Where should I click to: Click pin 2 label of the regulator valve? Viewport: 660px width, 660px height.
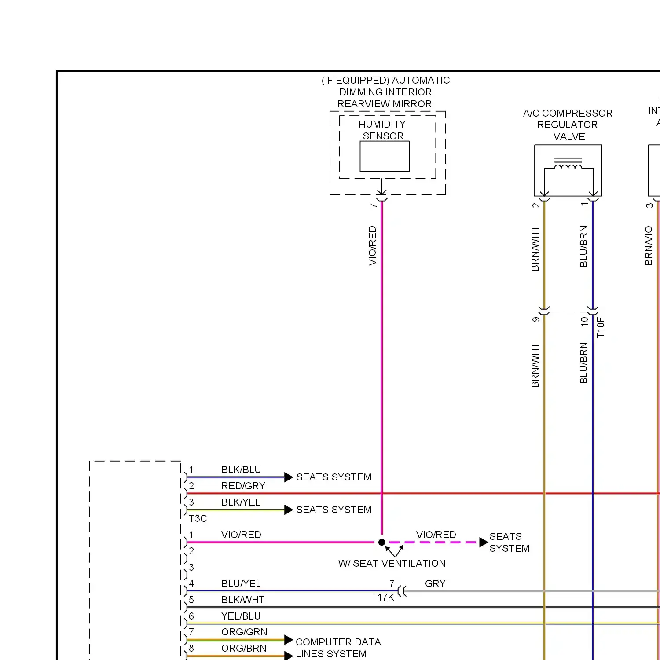536,205
